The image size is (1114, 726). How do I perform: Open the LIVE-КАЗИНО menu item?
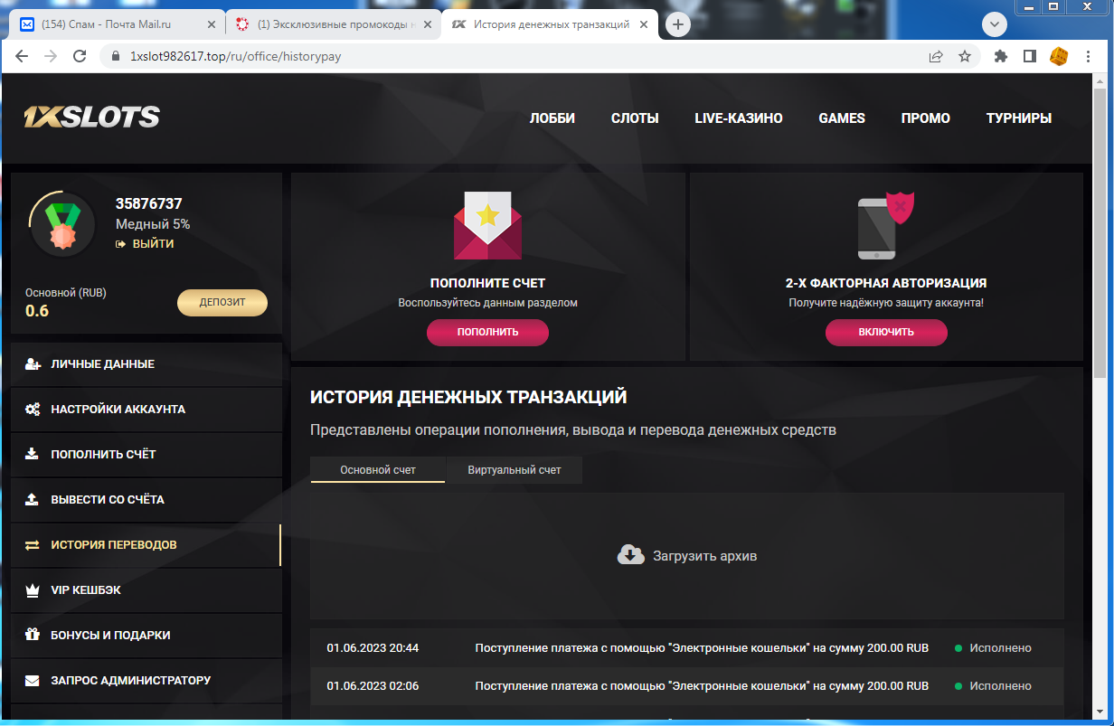point(739,118)
